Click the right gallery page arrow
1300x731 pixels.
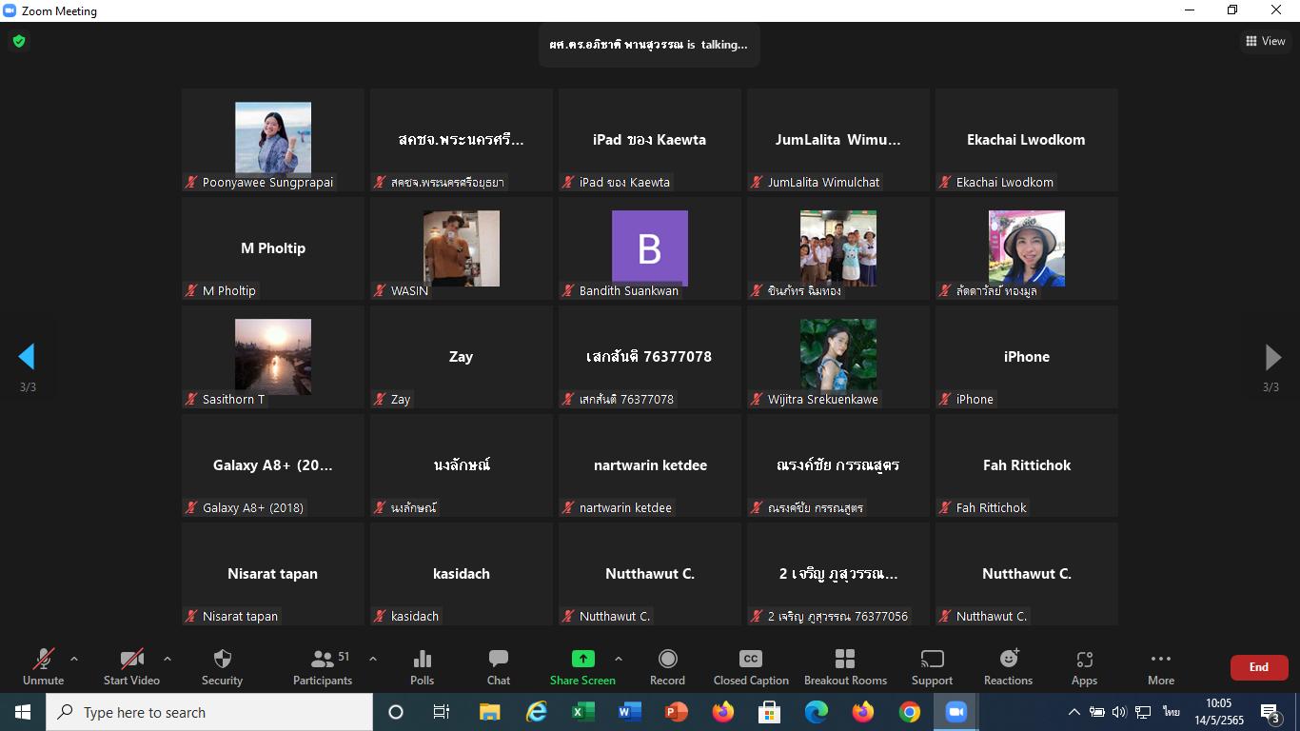click(x=1272, y=357)
